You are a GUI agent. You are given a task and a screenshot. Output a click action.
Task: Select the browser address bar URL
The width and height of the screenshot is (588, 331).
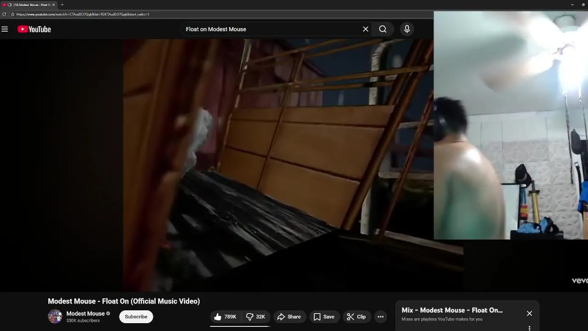tap(83, 14)
